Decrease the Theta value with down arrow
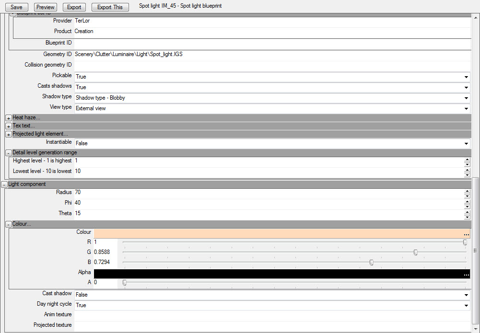Image resolution: width=480 pixels, height=333 pixels. tap(467, 217)
